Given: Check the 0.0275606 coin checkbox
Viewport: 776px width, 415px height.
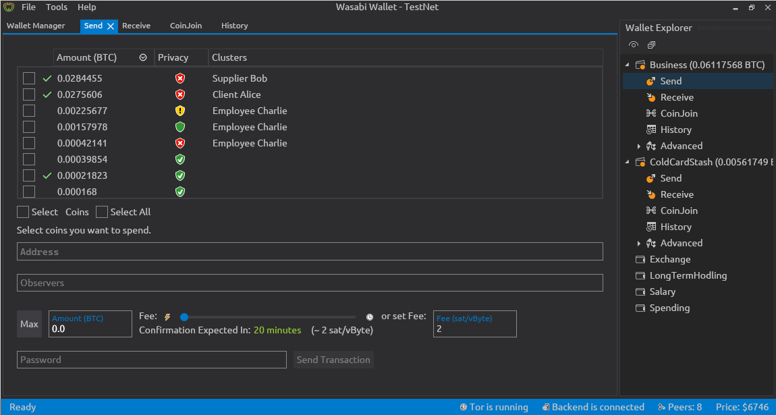Looking at the screenshot, I should click(x=29, y=94).
